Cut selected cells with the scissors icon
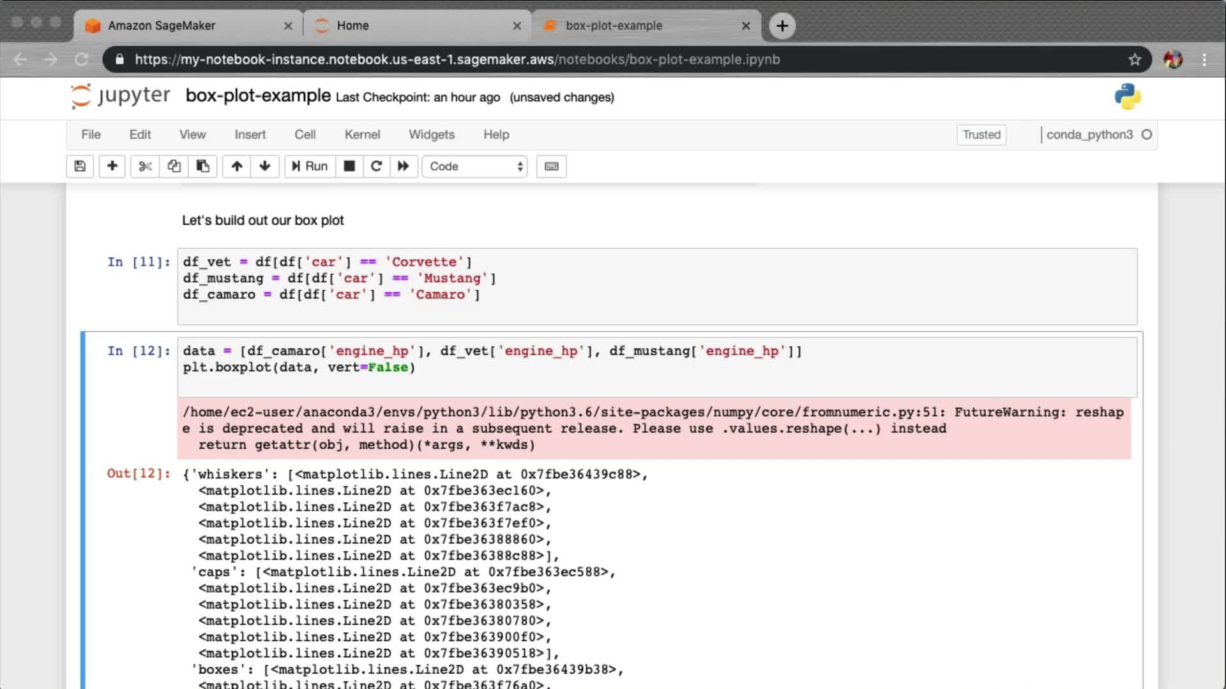This screenshot has height=689, width=1226. click(145, 167)
